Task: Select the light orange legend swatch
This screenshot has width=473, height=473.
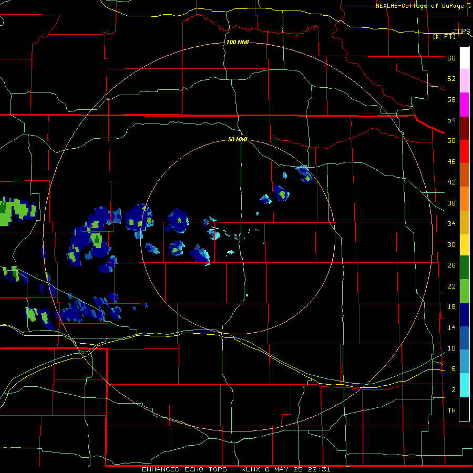Action: (x=464, y=199)
